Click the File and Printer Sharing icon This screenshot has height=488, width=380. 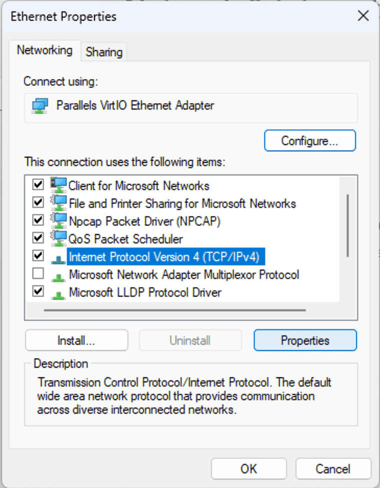click(x=58, y=203)
